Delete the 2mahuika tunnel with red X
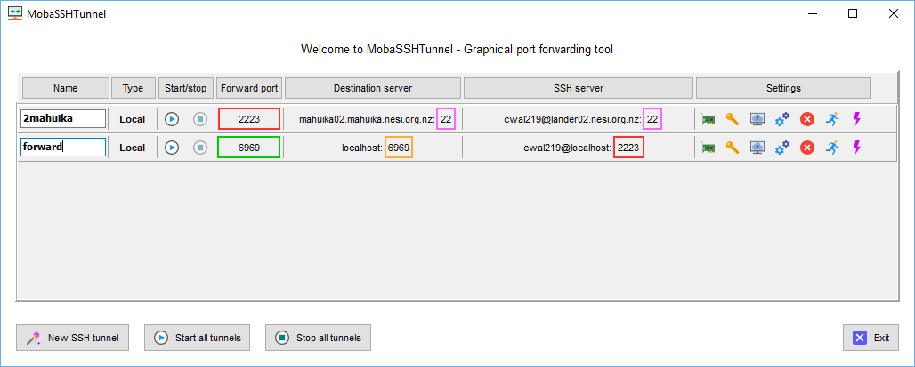Image resolution: width=915 pixels, height=367 pixels. click(x=807, y=119)
